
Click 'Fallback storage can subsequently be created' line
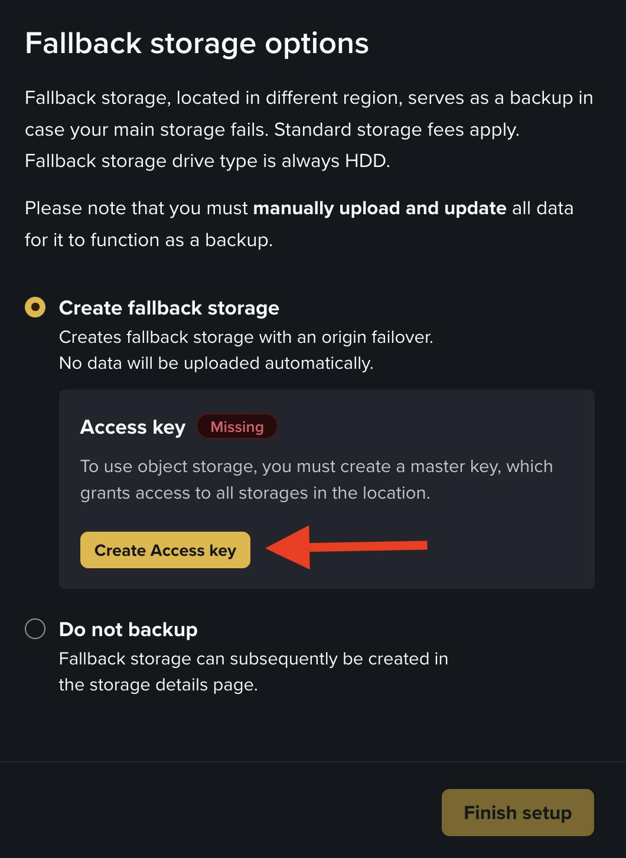[x=253, y=659]
